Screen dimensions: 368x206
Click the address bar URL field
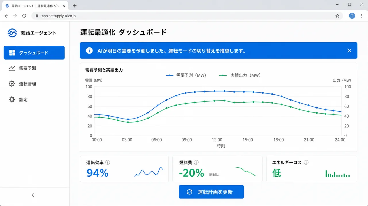click(x=187, y=16)
